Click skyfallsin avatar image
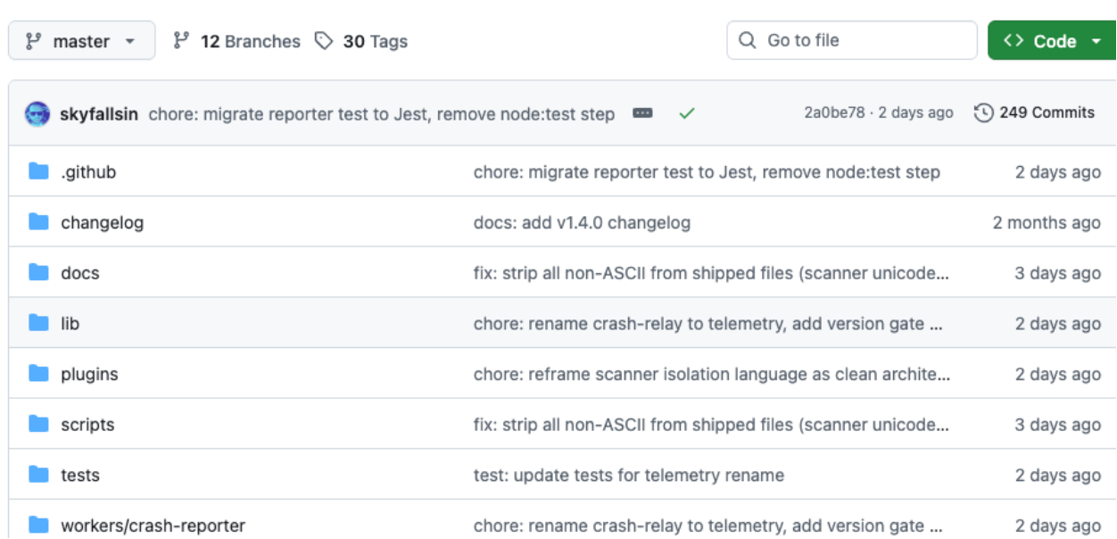1117x539 pixels. pyautogui.click(x=37, y=113)
